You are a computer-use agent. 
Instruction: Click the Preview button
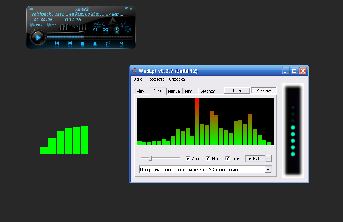click(264, 90)
